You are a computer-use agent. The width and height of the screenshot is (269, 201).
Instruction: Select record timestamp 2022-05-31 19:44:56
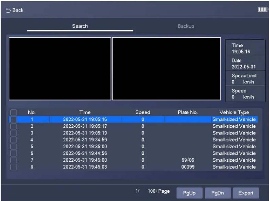click(85, 153)
